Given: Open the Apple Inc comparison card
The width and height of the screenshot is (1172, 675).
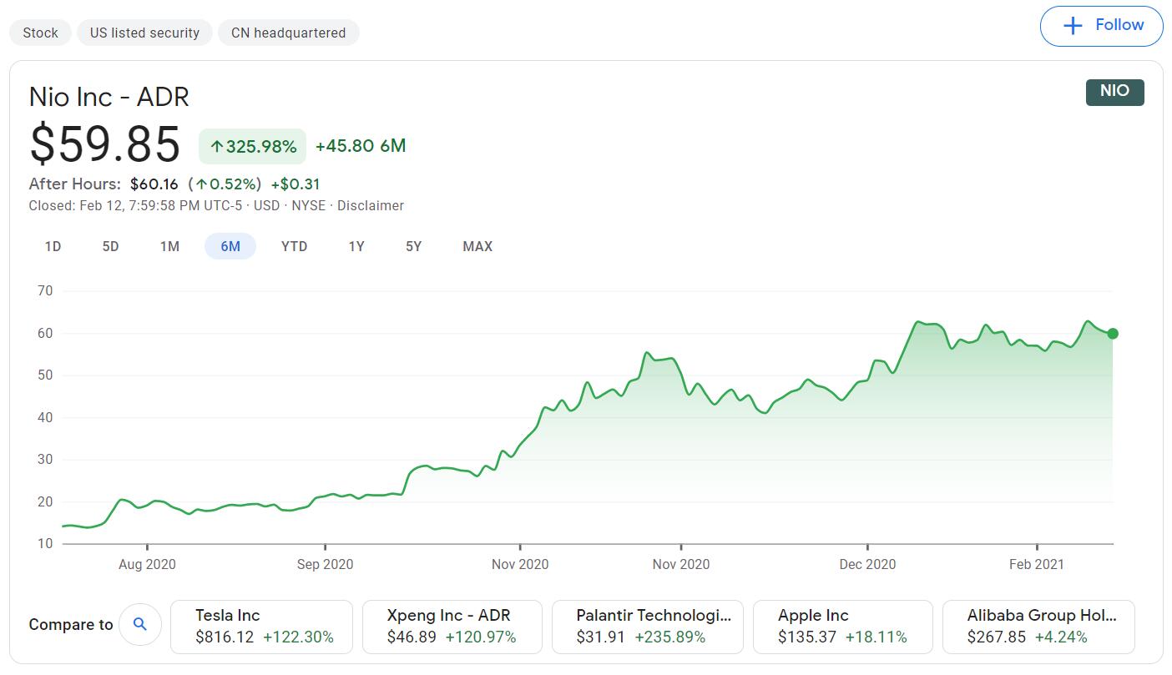Looking at the screenshot, I should [842, 627].
